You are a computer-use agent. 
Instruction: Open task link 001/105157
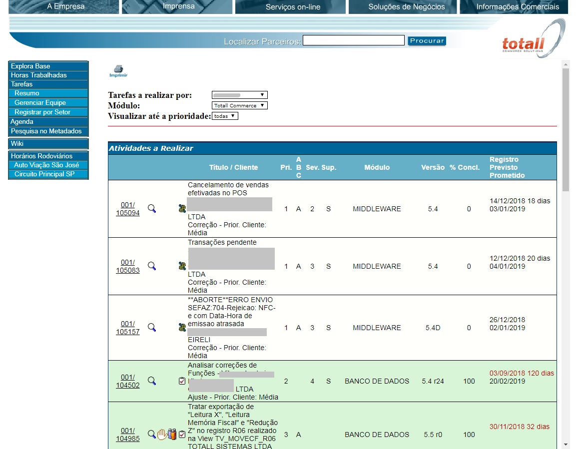coord(128,328)
